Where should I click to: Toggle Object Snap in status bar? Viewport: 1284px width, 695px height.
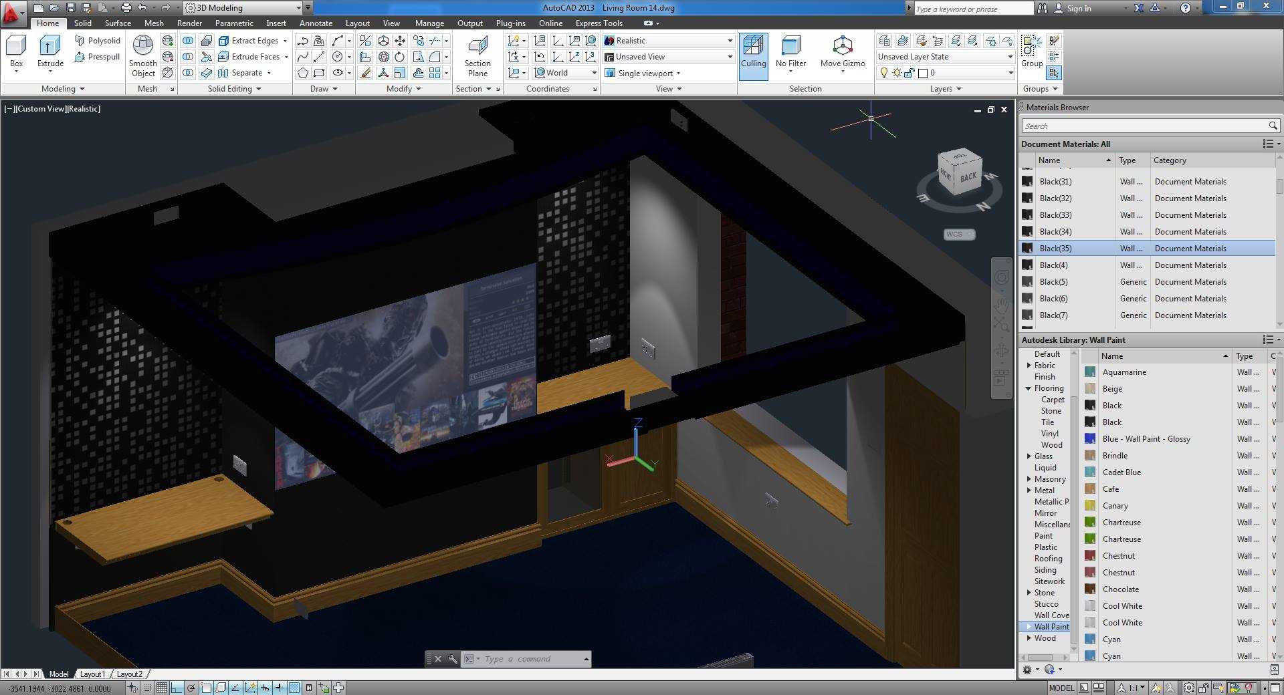[x=206, y=688]
